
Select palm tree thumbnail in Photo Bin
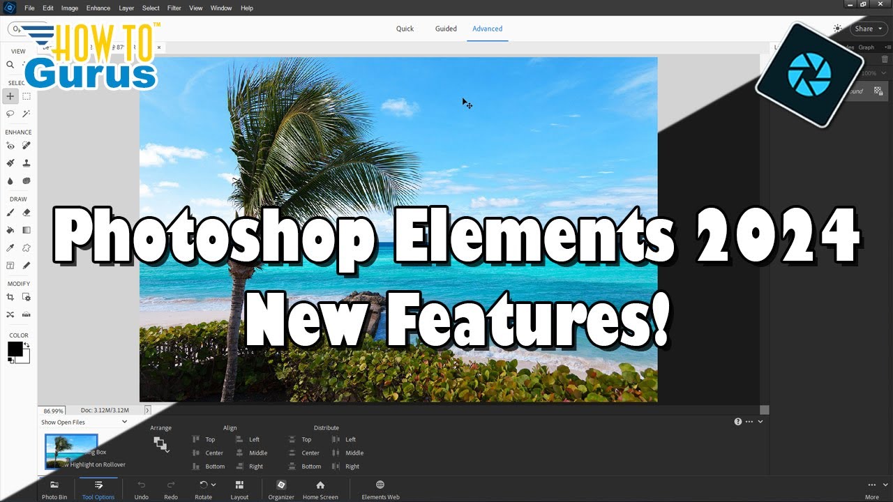click(x=71, y=451)
